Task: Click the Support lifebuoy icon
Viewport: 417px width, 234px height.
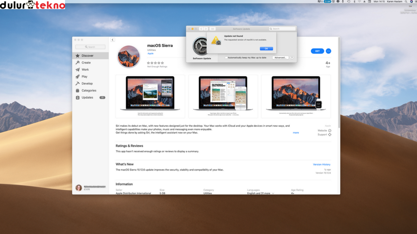Action: [x=330, y=134]
